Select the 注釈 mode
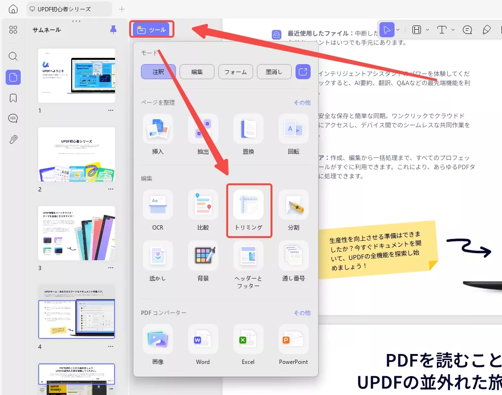Screen dimensions: 502x395 tap(158, 72)
